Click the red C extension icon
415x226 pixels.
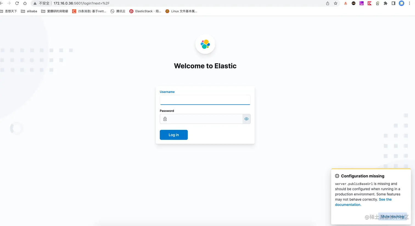point(369,3)
